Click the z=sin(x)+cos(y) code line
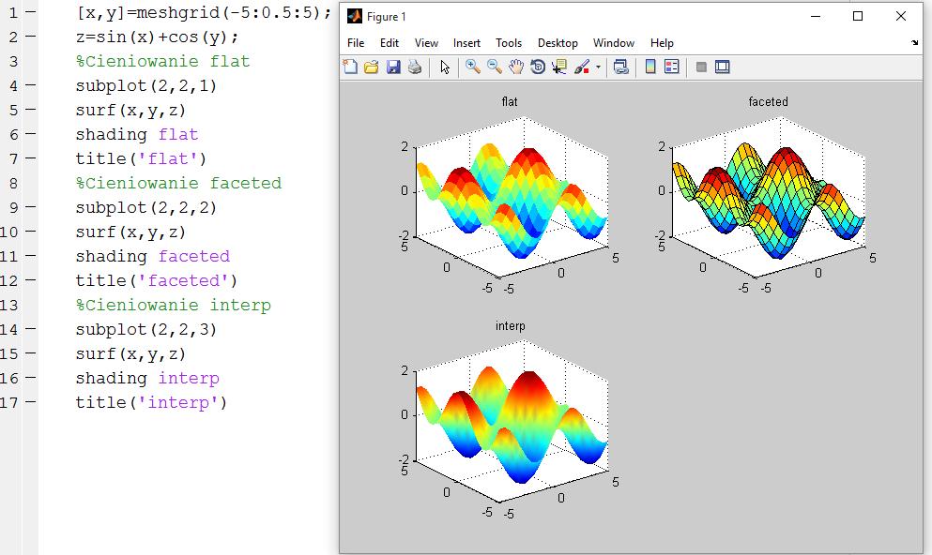The image size is (932, 555). tap(158, 37)
